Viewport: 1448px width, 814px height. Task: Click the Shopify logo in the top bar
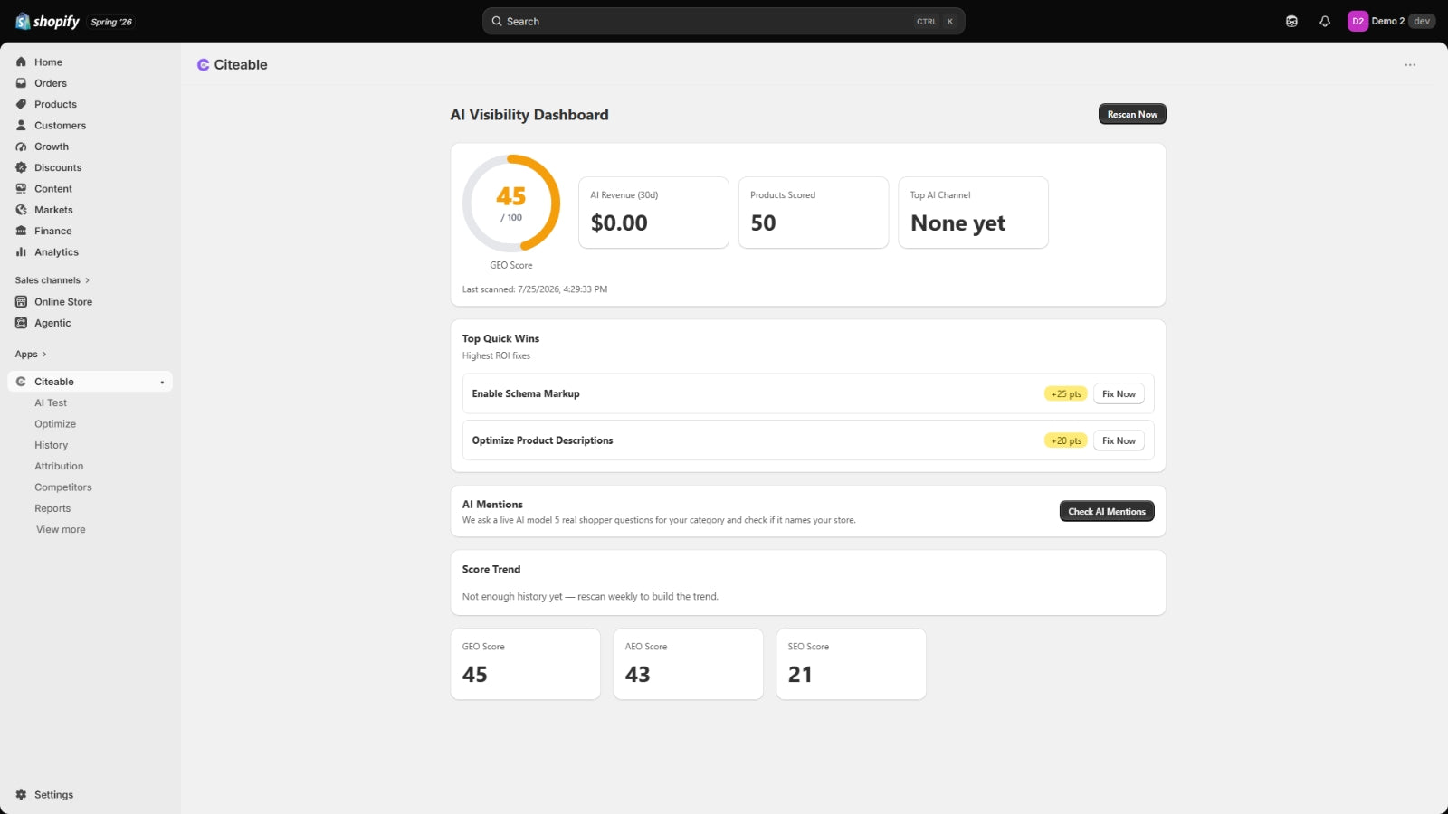pos(47,21)
